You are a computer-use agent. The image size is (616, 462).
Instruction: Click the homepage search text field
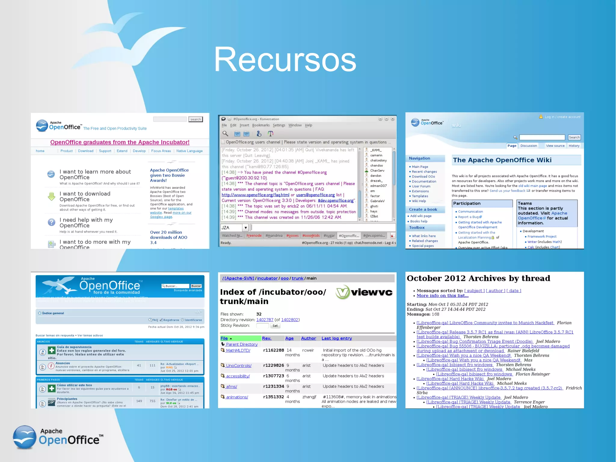(170, 119)
